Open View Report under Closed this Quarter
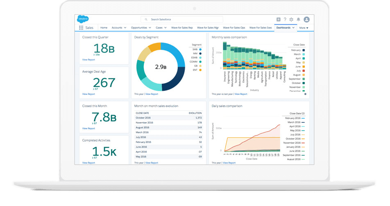This screenshot has height=206, width=390. pyautogui.click(x=88, y=60)
